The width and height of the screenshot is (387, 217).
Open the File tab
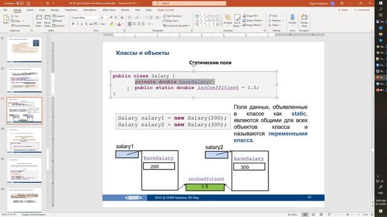[5, 10]
